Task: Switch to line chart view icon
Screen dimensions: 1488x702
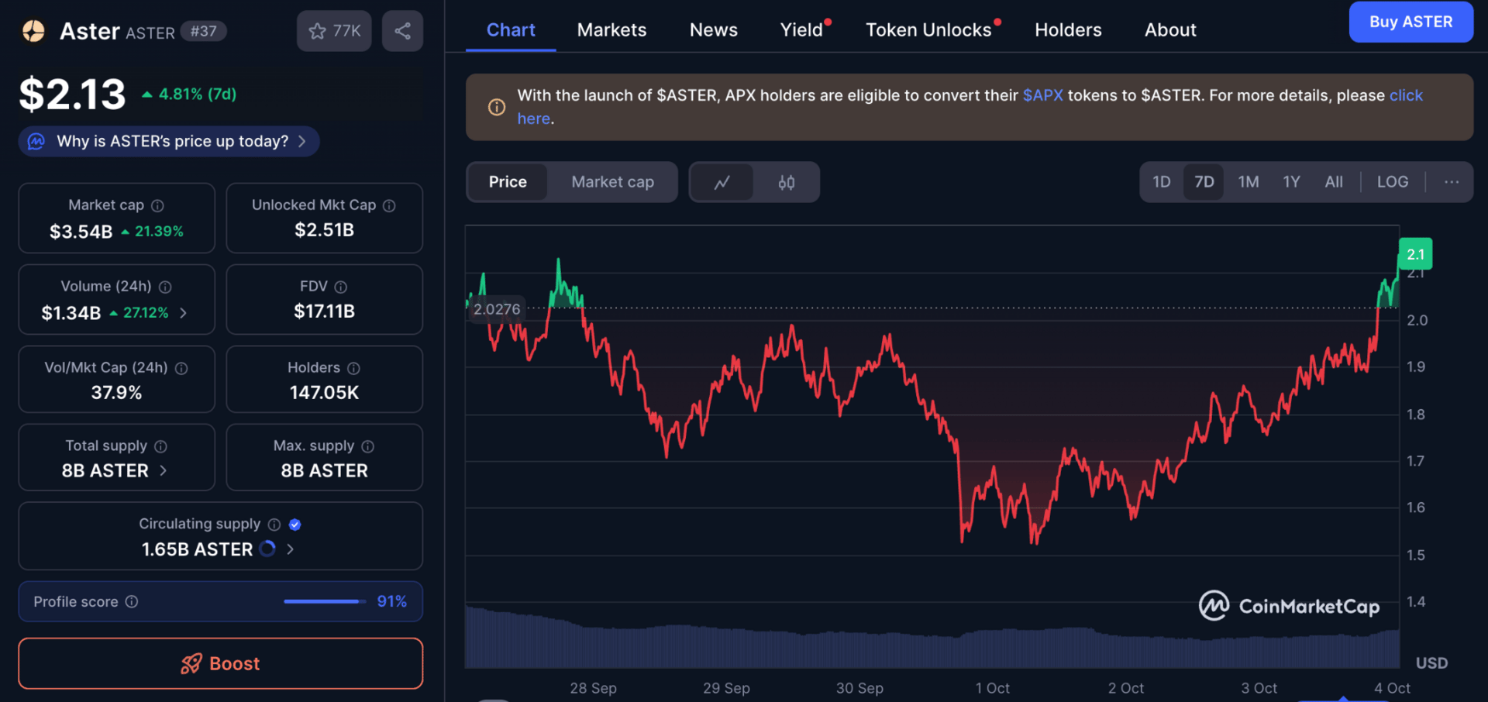Action: (722, 182)
